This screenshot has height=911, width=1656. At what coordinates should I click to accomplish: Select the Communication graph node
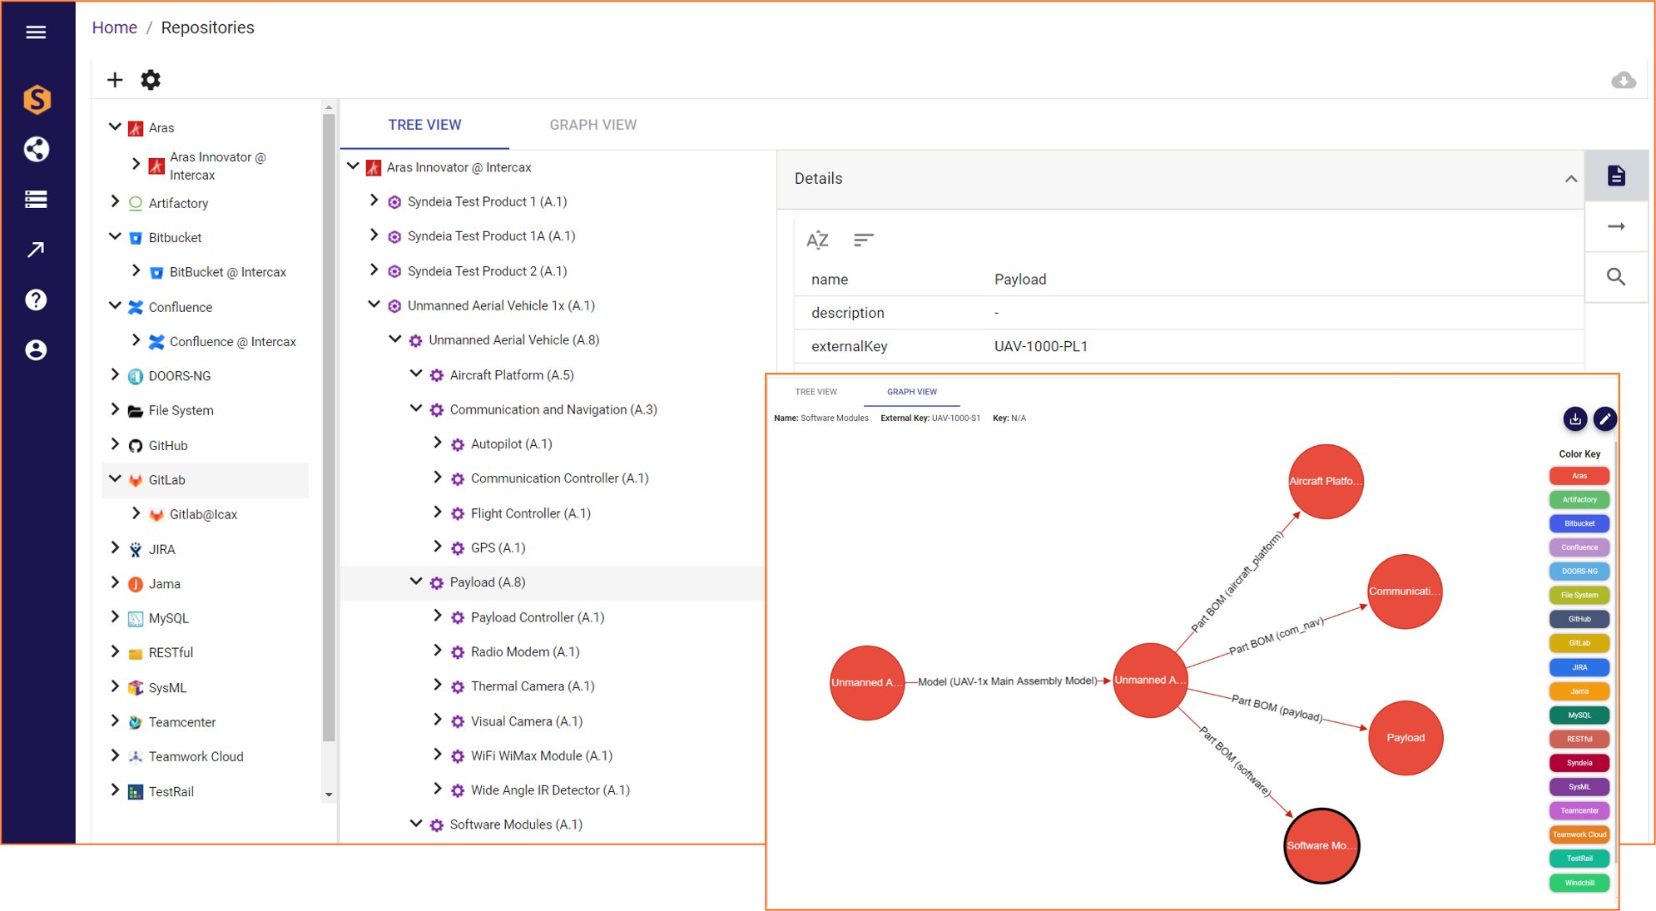point(1405,592)
